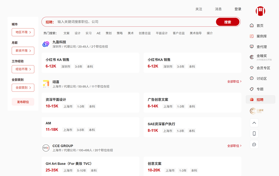Open the 案例库 sidebar icon

[251, 36]
